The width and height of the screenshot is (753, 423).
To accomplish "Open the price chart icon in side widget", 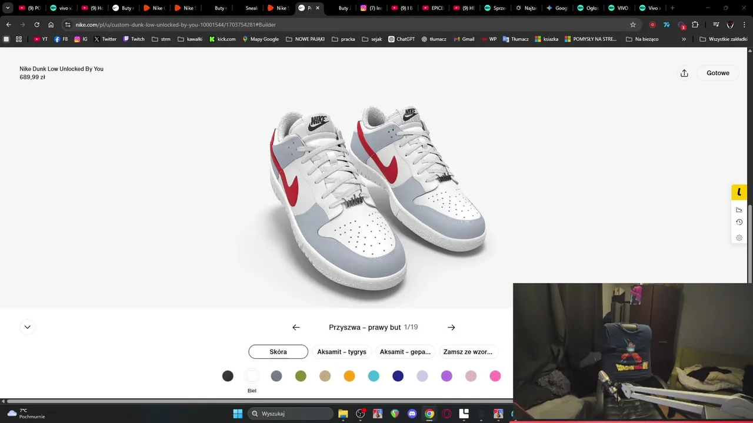I will [x=739, y=210].
